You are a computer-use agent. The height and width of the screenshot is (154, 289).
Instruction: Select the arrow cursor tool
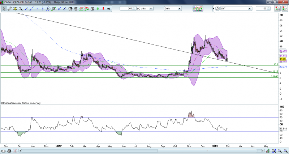point(4,8)
